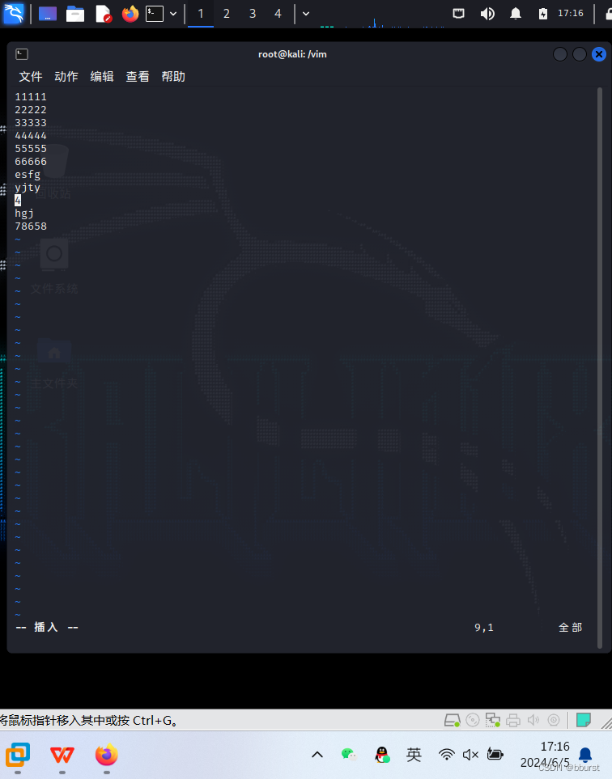Open the 查看 menu
This screenshot has width=612, height=779.
[x=138, y=77]
